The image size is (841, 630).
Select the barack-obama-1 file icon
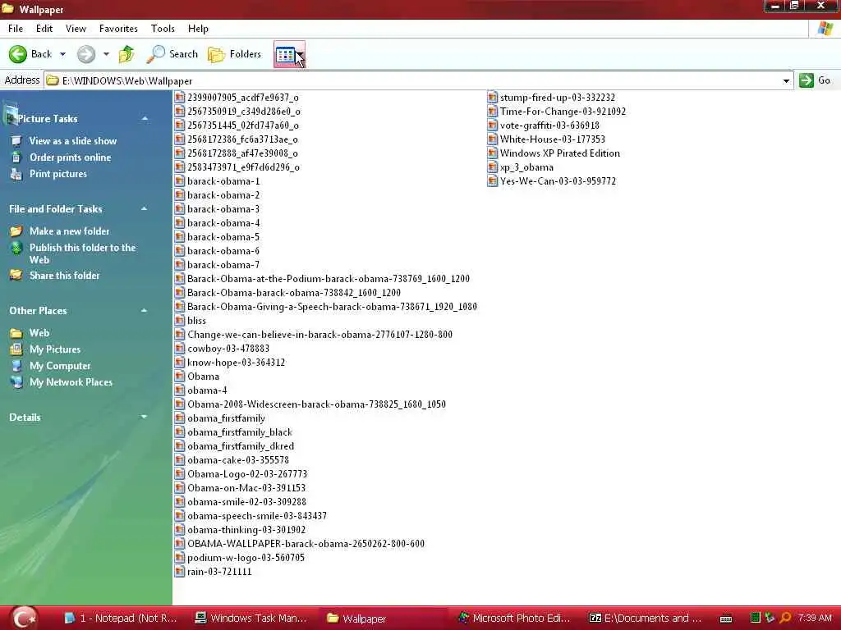point(180,181)
